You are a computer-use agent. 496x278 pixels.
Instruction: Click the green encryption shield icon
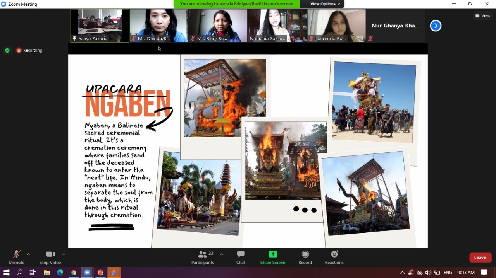(7, 50)
